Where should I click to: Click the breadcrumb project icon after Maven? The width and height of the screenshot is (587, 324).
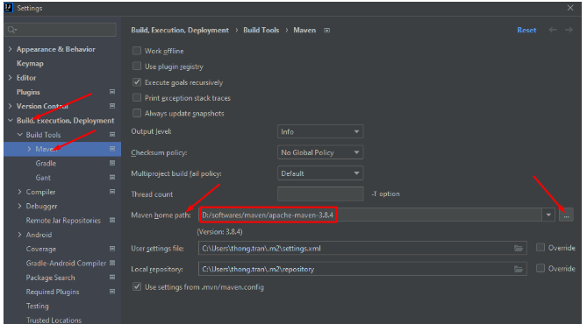tap(326, 31)
